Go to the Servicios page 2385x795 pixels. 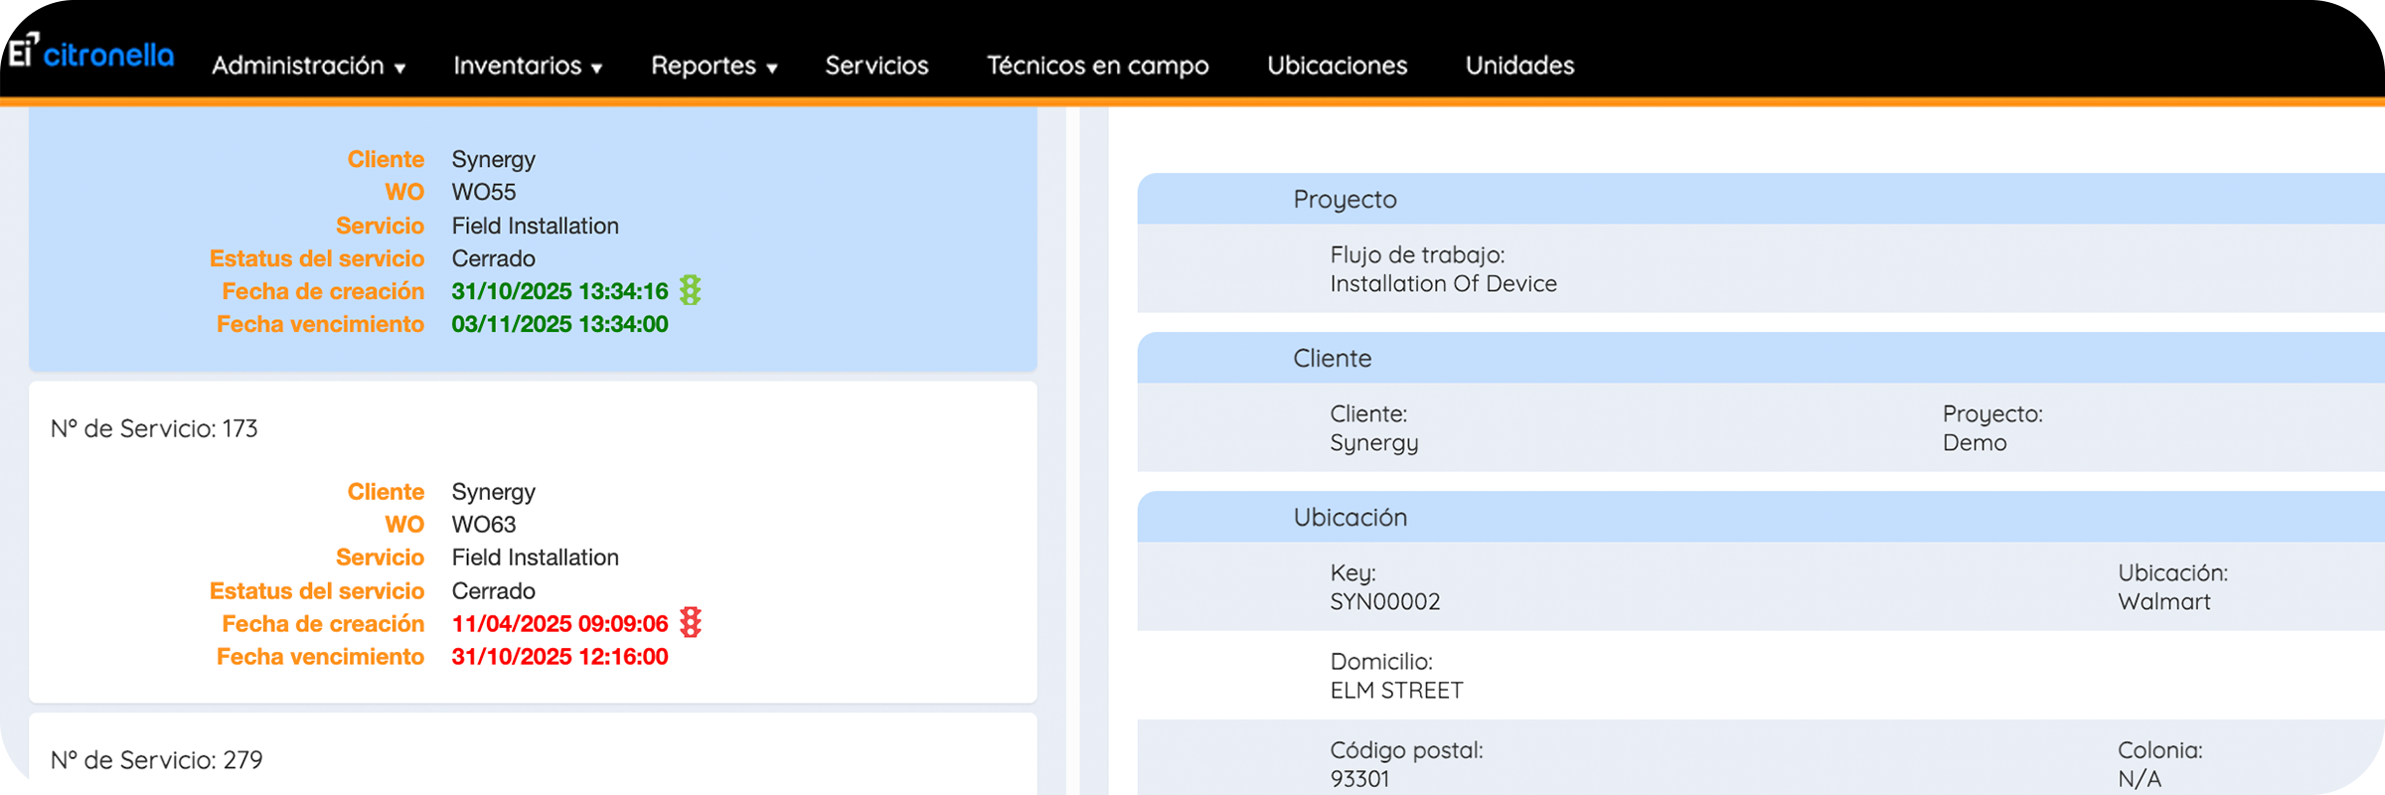point(876,66)
